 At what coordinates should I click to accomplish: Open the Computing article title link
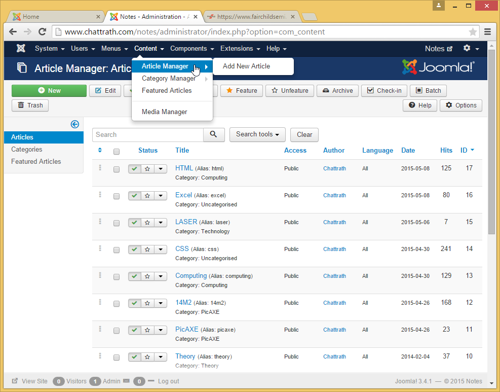[x=191, y=275]
